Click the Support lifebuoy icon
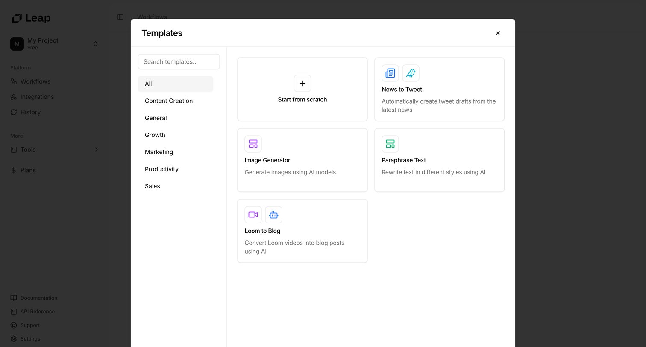This screenshot has height=347, width=646. point(14,325)
